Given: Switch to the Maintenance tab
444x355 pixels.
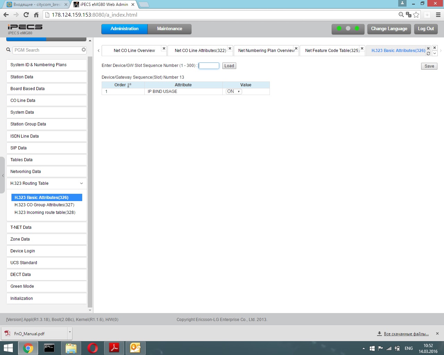Looking at the screenshot, I should pos(169,29).
